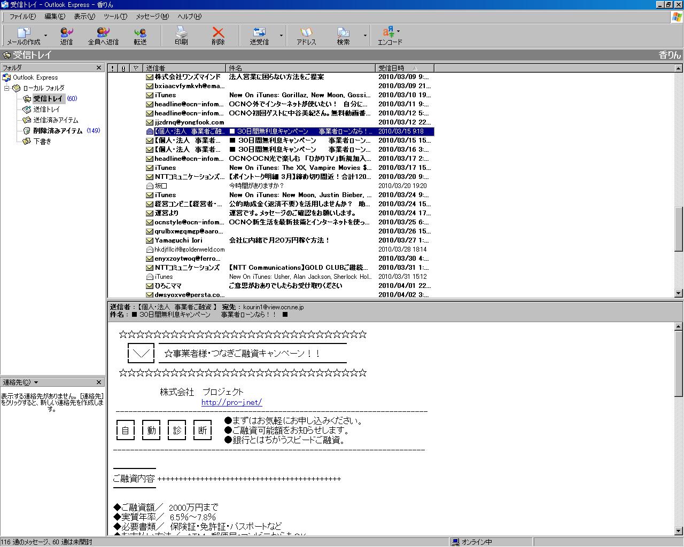
Task: Click the Windows logo throbber icon
Action: pos(677,17)
